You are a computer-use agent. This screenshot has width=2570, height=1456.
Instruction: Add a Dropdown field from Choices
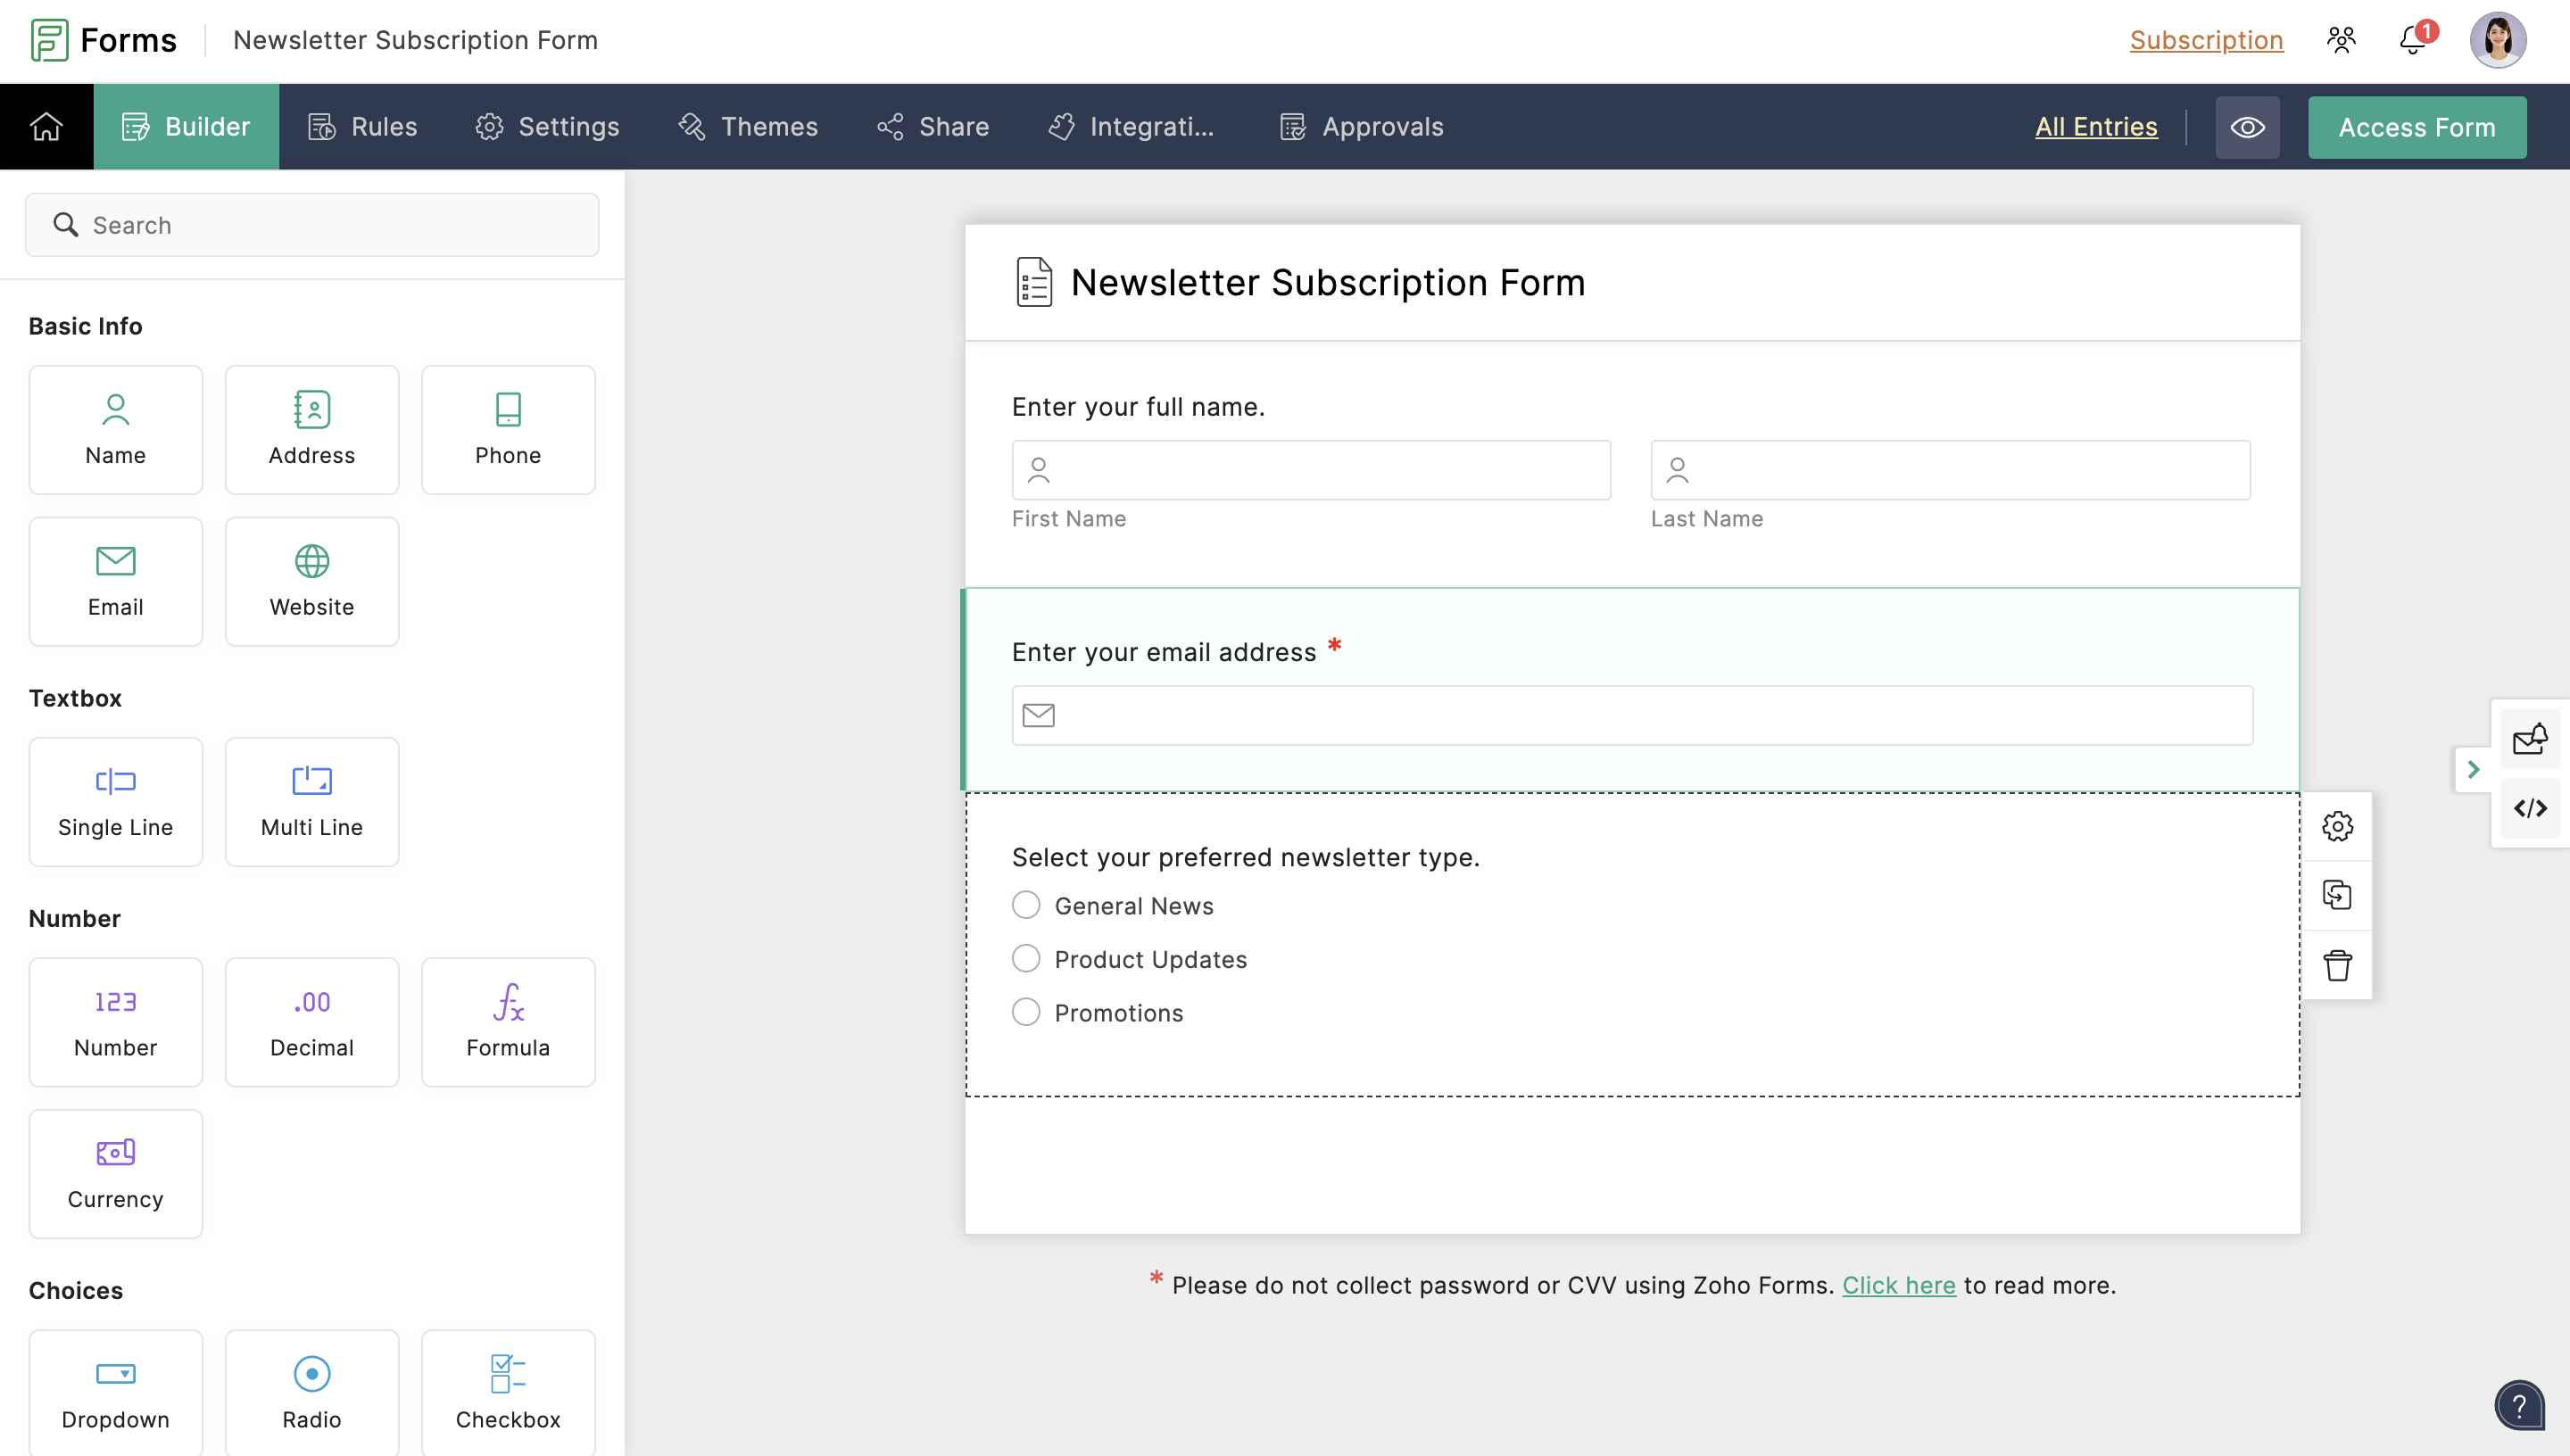(x=115, y=1392)
